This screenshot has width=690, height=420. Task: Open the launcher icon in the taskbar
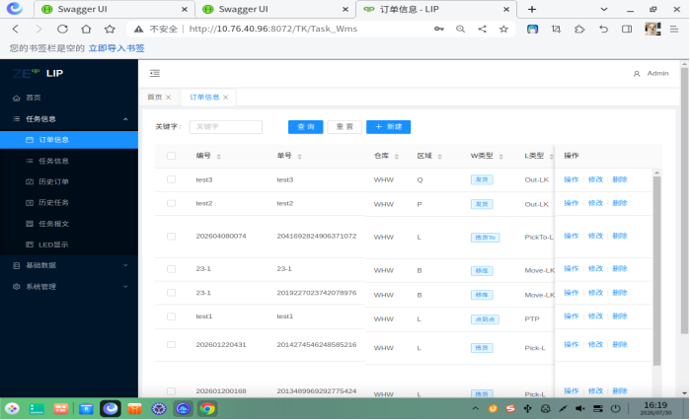point(12,408)
